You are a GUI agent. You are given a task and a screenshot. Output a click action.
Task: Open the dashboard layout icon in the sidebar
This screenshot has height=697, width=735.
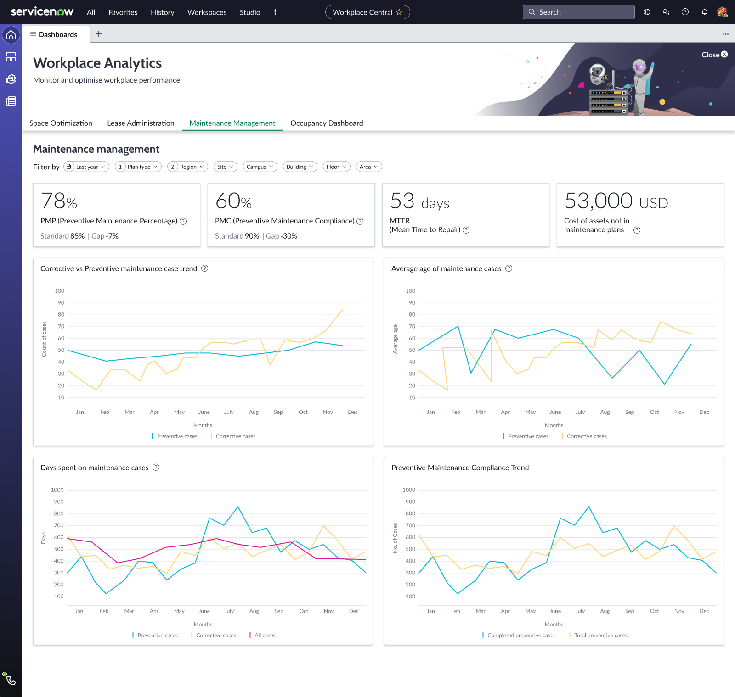coord(11,57)
